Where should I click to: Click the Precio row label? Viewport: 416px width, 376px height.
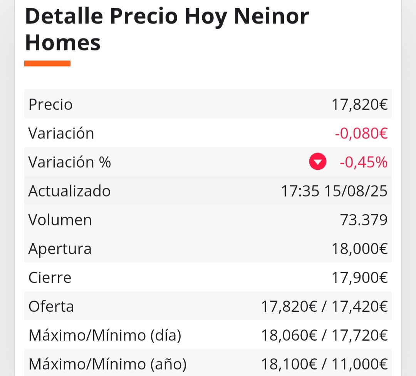click(x=50, y=104)
